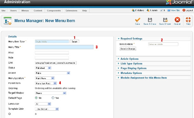
Task: Open the Template Style dropdown
Action: pyautogui.click(x=47, y=109)
